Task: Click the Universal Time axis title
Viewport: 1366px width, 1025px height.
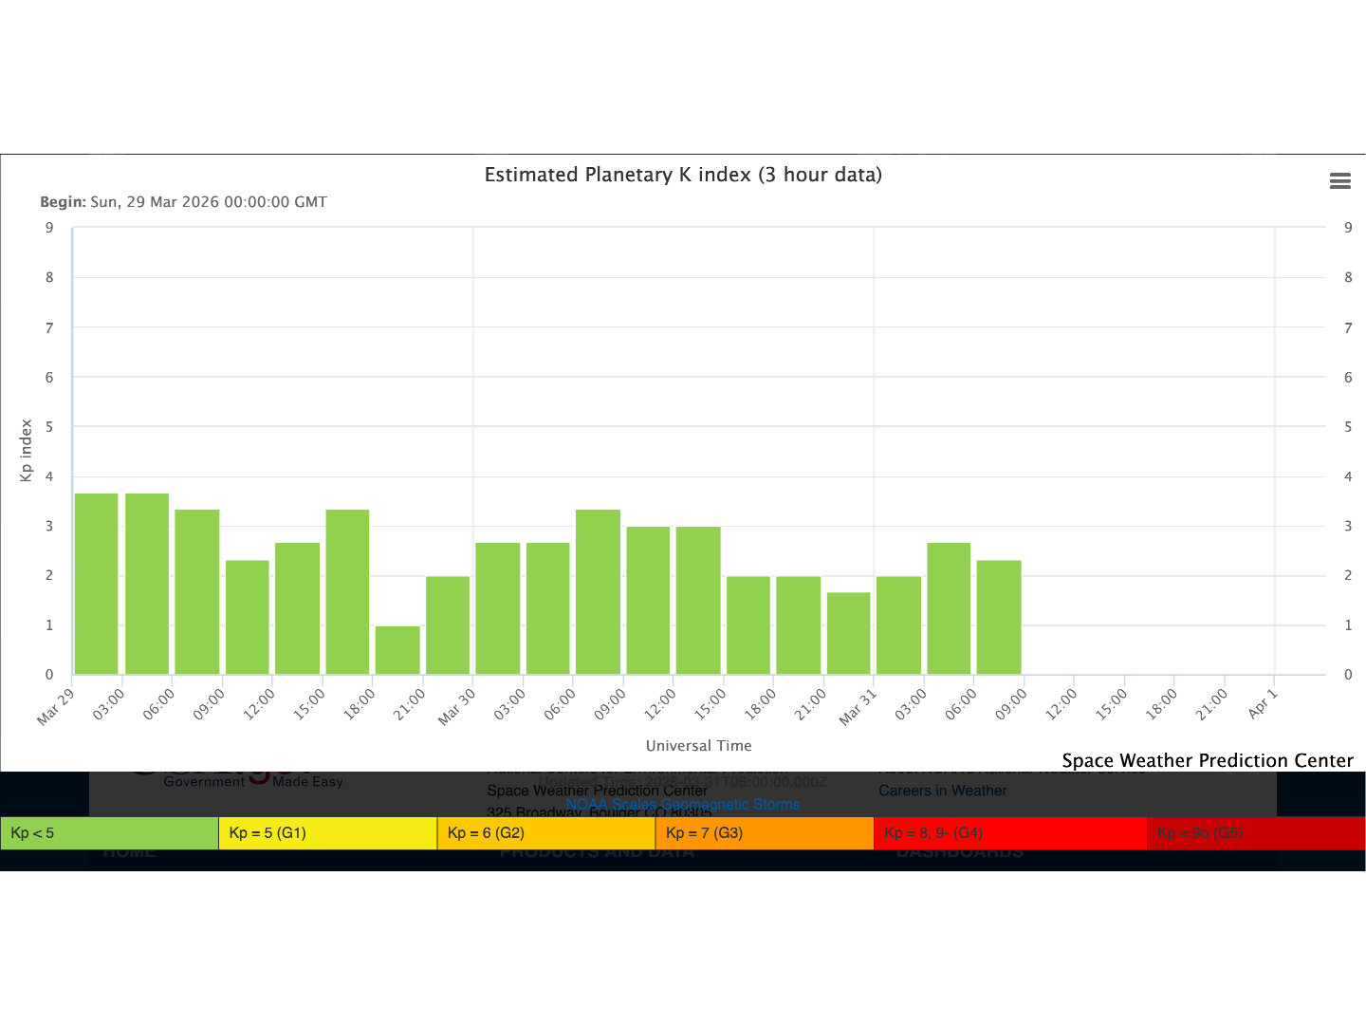Action: pos(698,746)
